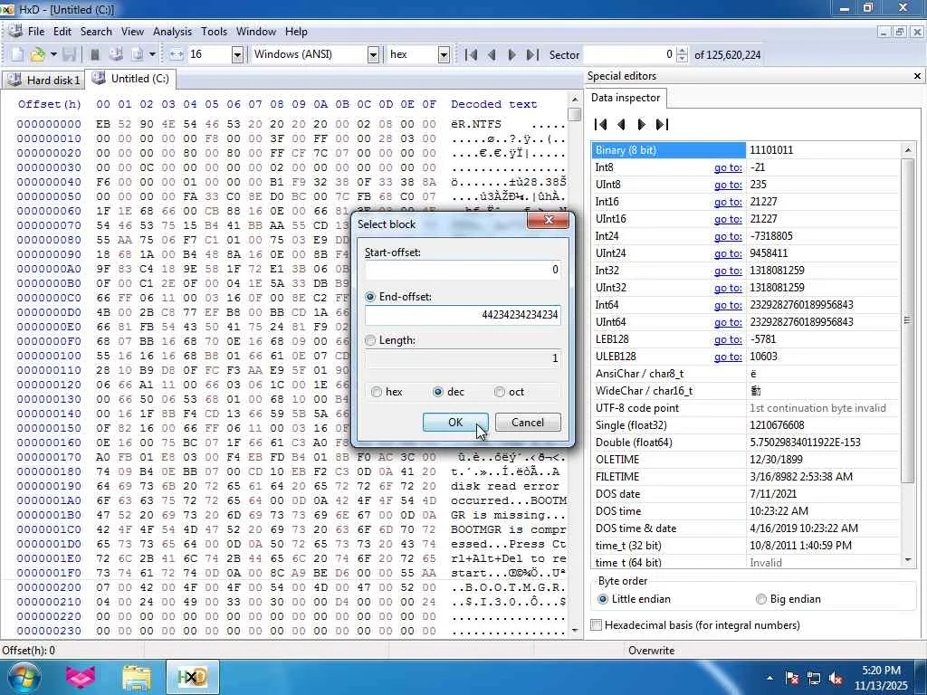Cancel the Select block dialog
The height and width of the screenshot is (695, 927).
[528, 422]
